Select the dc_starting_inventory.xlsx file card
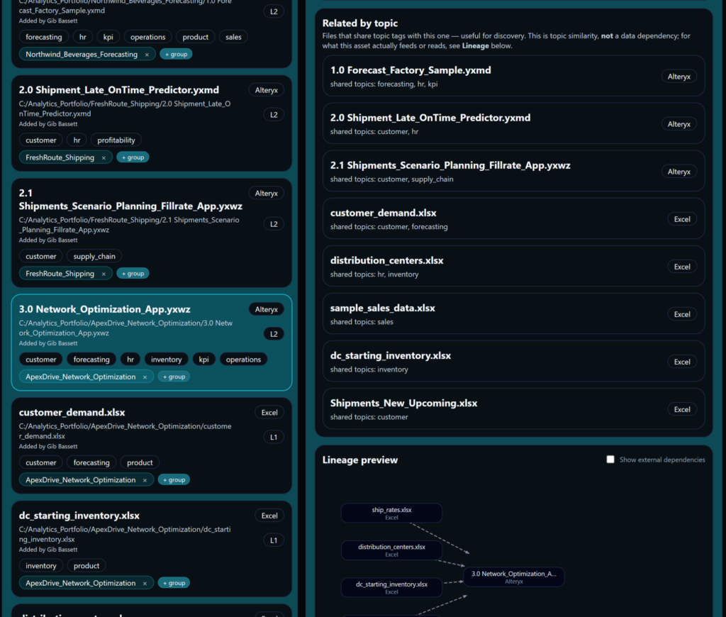Viewport: 726px width, 617px height. [x=152, y=549]
